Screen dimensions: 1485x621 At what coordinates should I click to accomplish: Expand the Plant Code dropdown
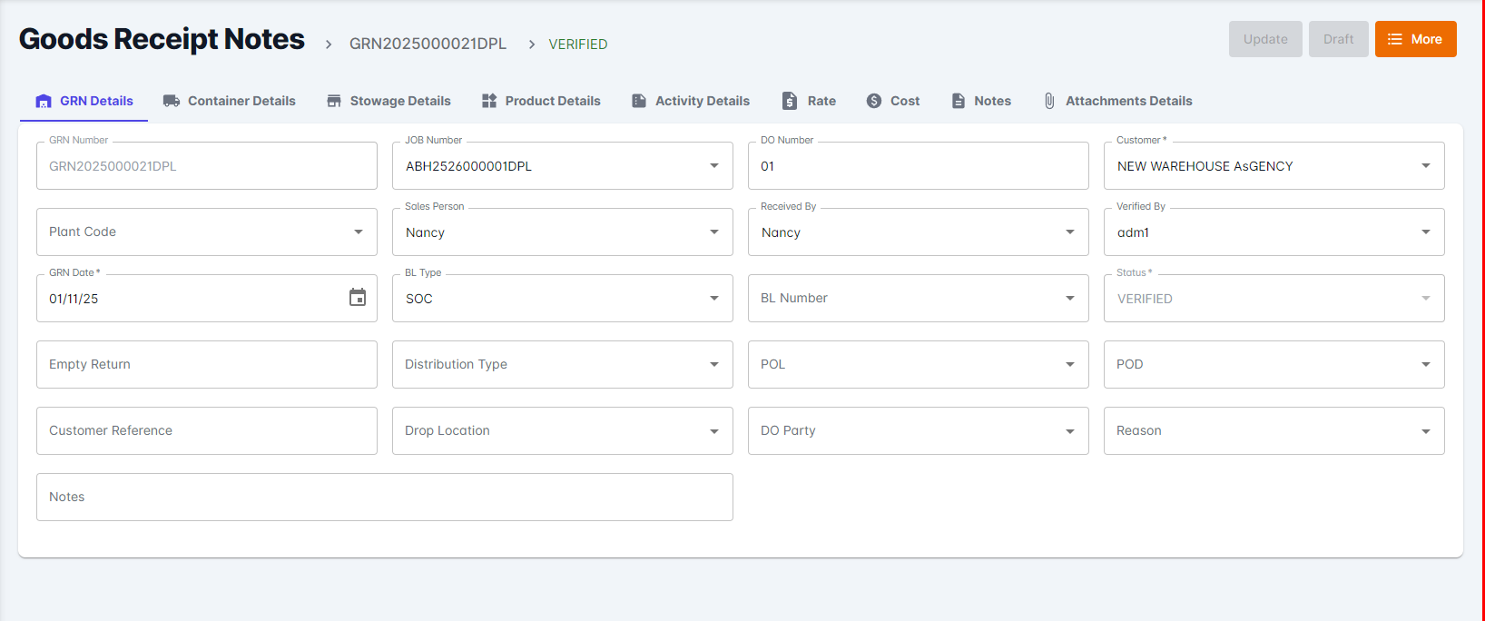(x=359, y=232)
